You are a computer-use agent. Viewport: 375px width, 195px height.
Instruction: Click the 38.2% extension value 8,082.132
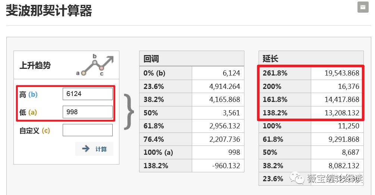[344, 166]
